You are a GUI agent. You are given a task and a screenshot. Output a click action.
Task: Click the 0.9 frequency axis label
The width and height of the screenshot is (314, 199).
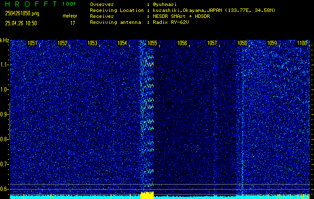[3, 114]
